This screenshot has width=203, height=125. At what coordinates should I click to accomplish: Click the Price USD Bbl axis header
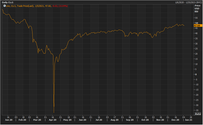coord(197,8)
